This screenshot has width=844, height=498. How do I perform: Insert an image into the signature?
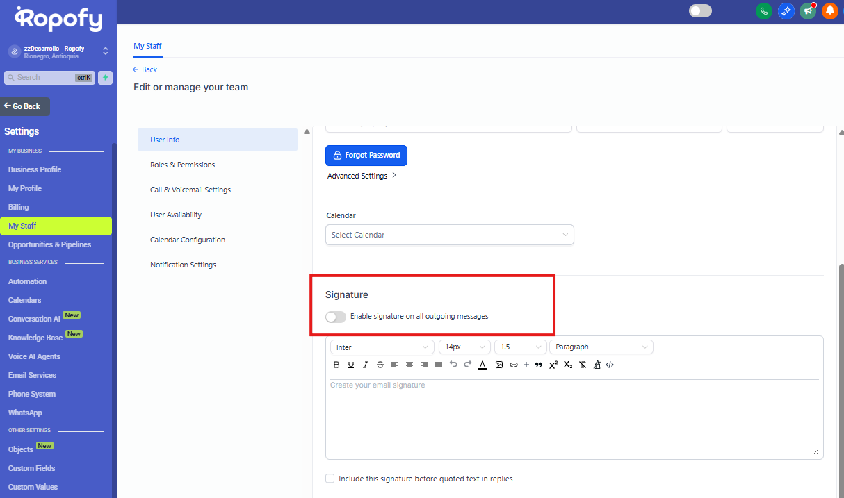(x=499, y=365)
